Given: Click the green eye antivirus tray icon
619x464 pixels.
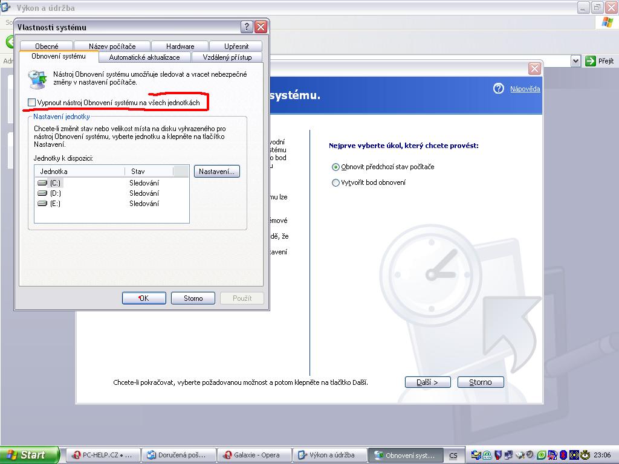Looking at the screenshot, I should coord(542,455).
